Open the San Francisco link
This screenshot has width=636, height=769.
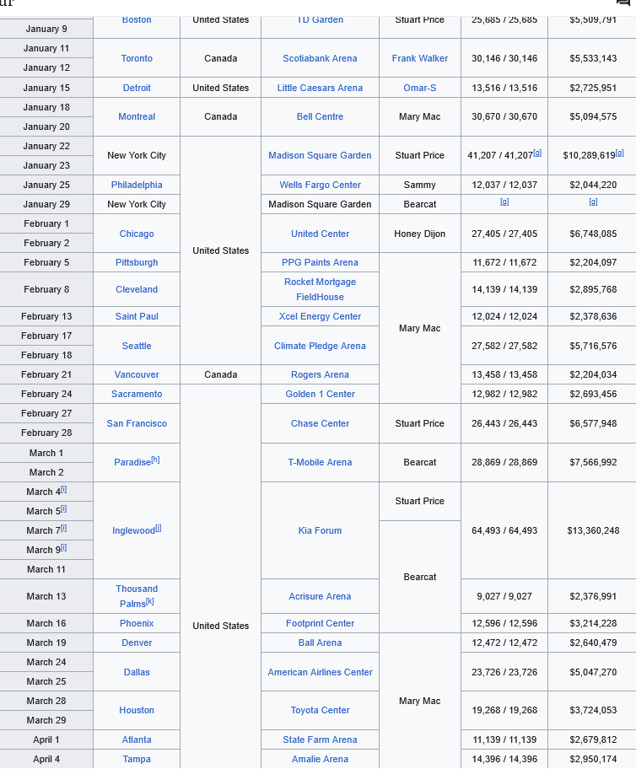(137, 423)
